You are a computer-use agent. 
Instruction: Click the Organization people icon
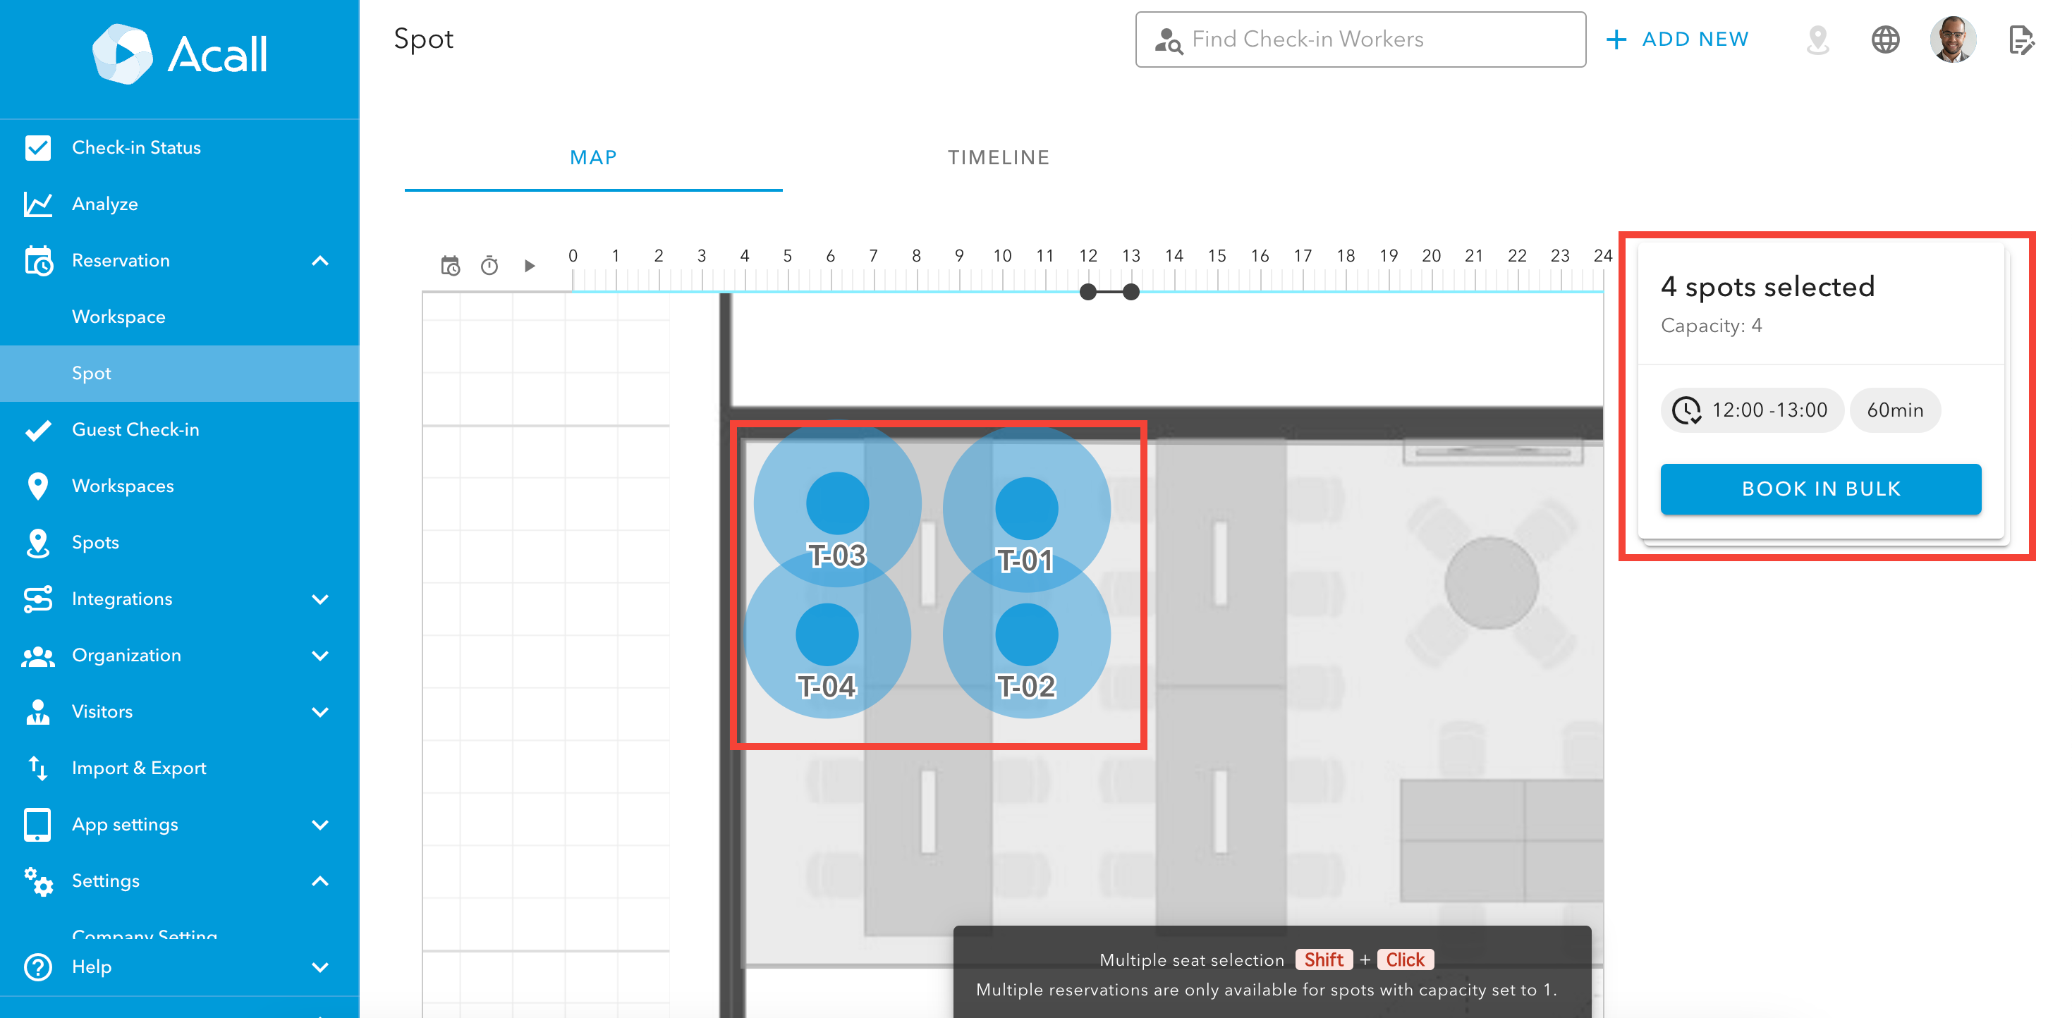tap(38, 656)
